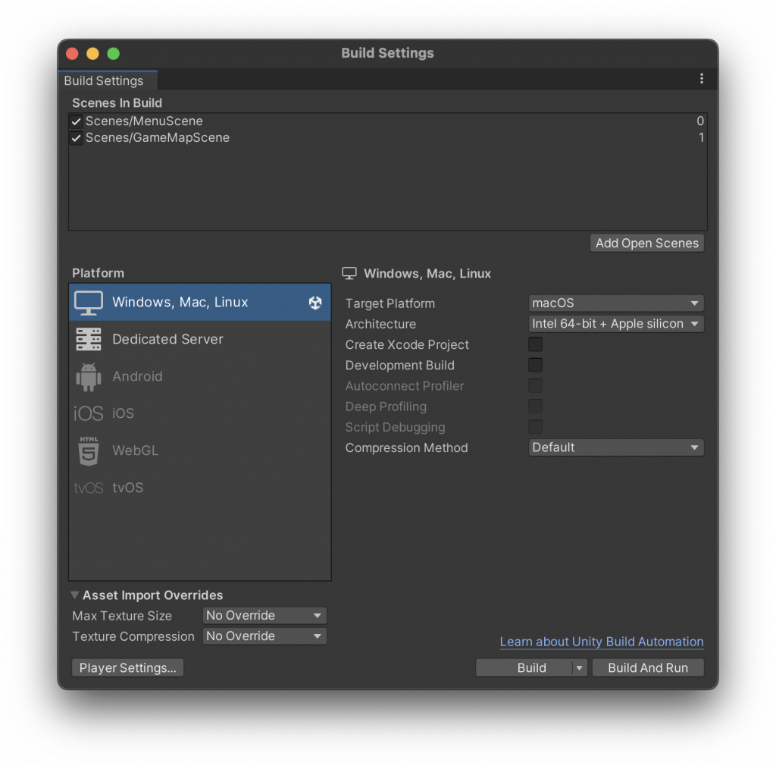Toggle the Script Debugging checkbox

[536, 427]
